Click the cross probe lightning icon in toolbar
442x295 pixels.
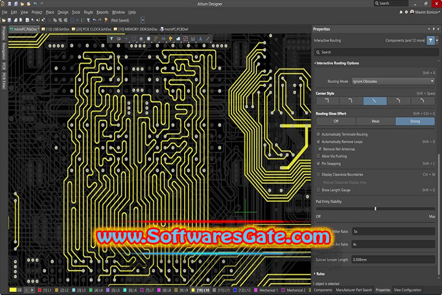tap(106, 20)
